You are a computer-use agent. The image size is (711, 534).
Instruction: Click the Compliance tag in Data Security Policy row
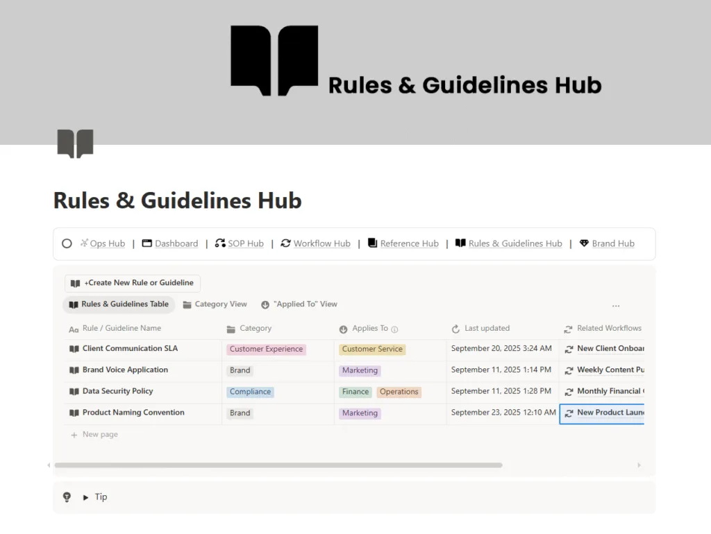tap(250, 392)
